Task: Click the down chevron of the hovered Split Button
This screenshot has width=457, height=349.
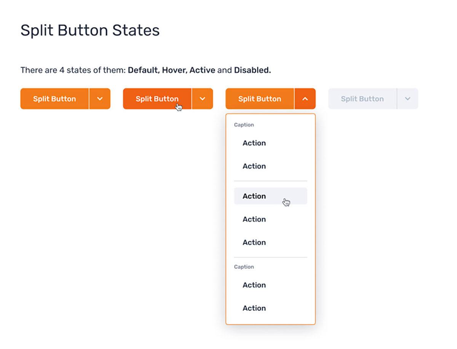Action: tap(203, 99)
